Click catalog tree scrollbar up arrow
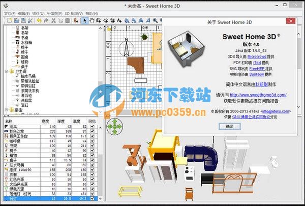Image resolution: width=305 pixels, height=206 pixels. pos(100,28)
